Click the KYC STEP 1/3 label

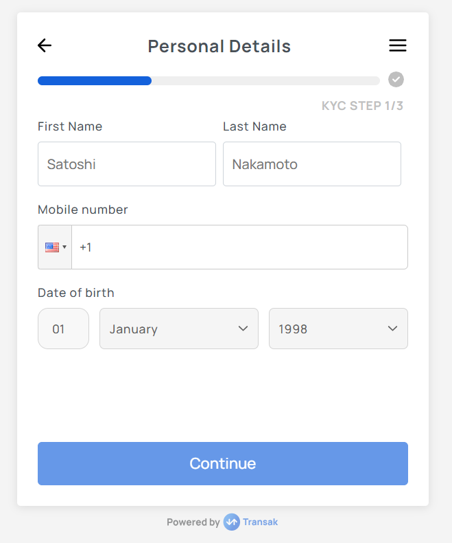click(x=362, y=106)
